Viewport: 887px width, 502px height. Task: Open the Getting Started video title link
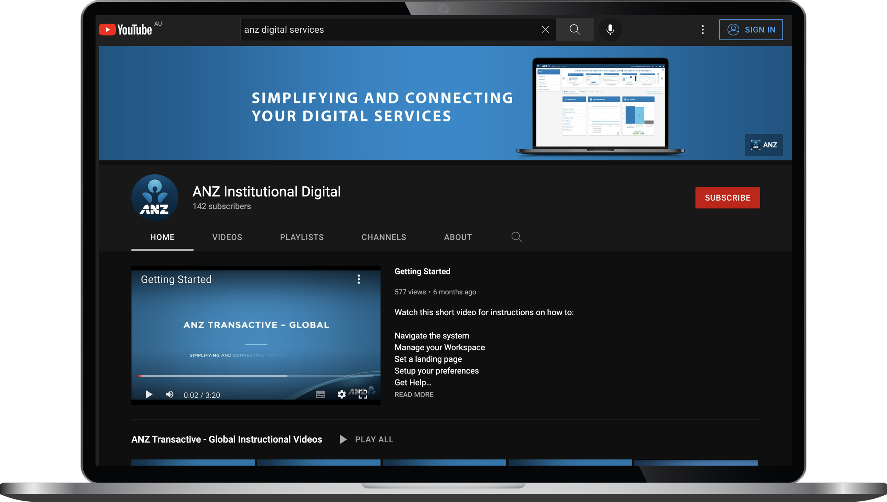(x=422, y=272)
